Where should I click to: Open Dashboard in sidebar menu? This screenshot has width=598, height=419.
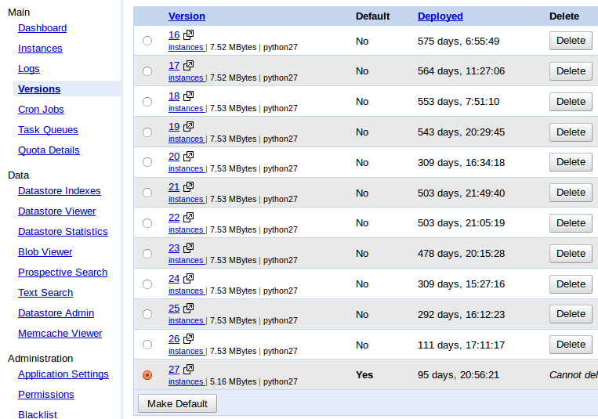click(x=42, y=28)
